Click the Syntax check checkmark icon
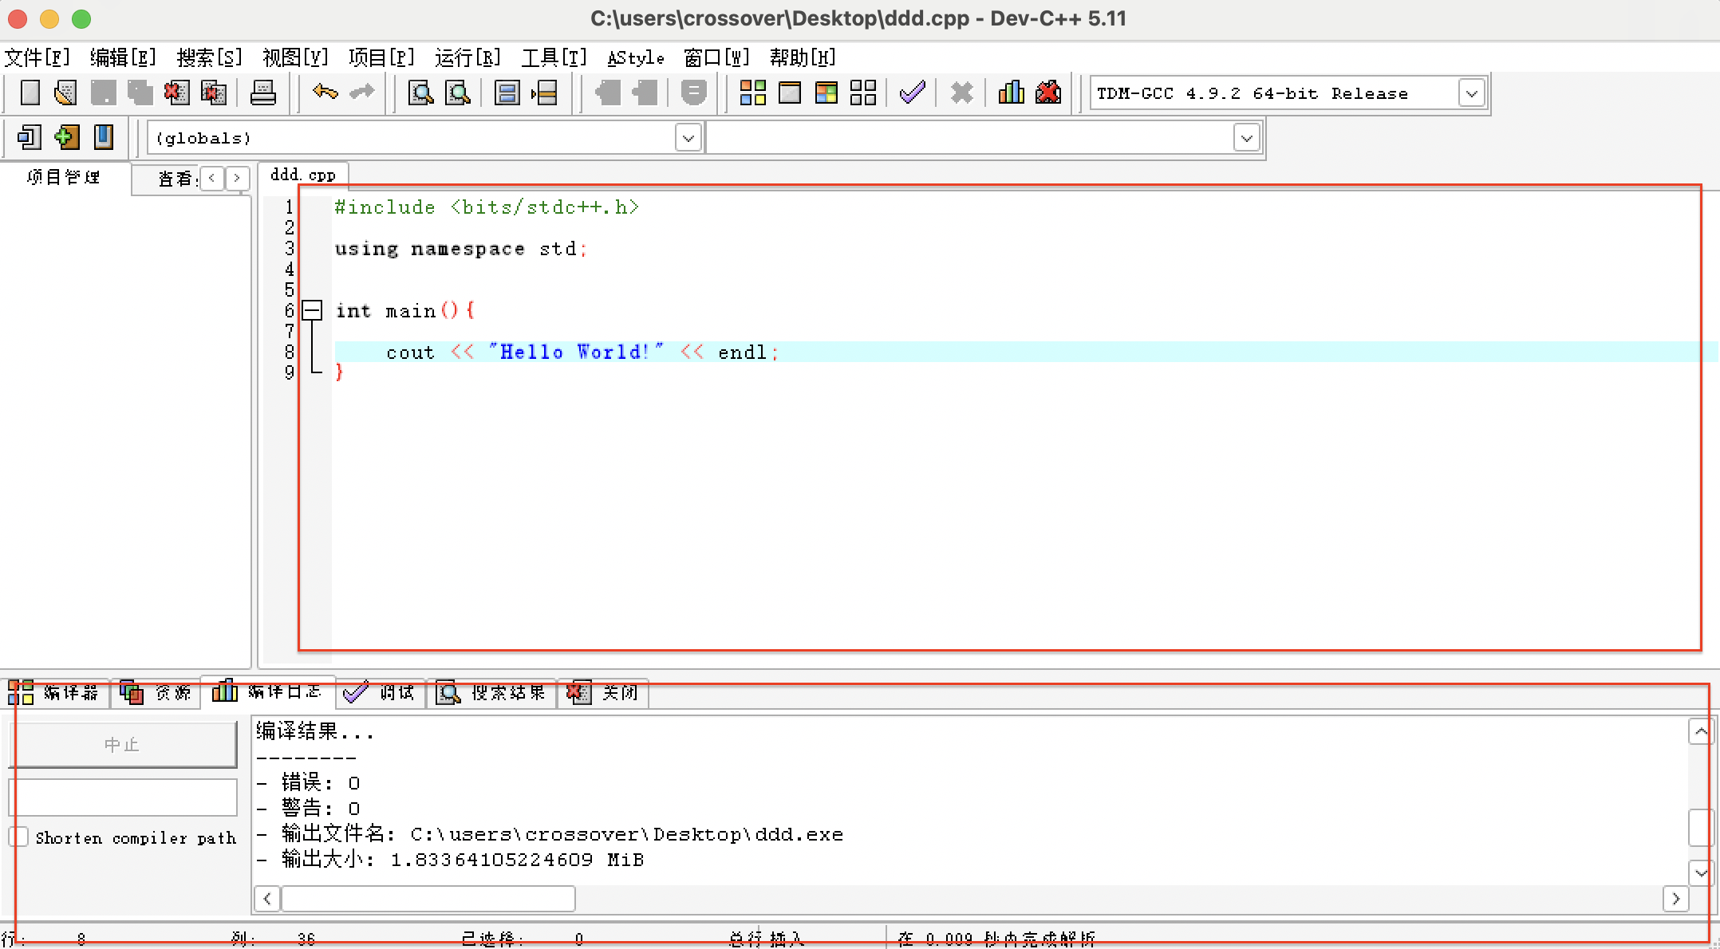This screenshot has height=949, width=1720. tap(912, 93)
